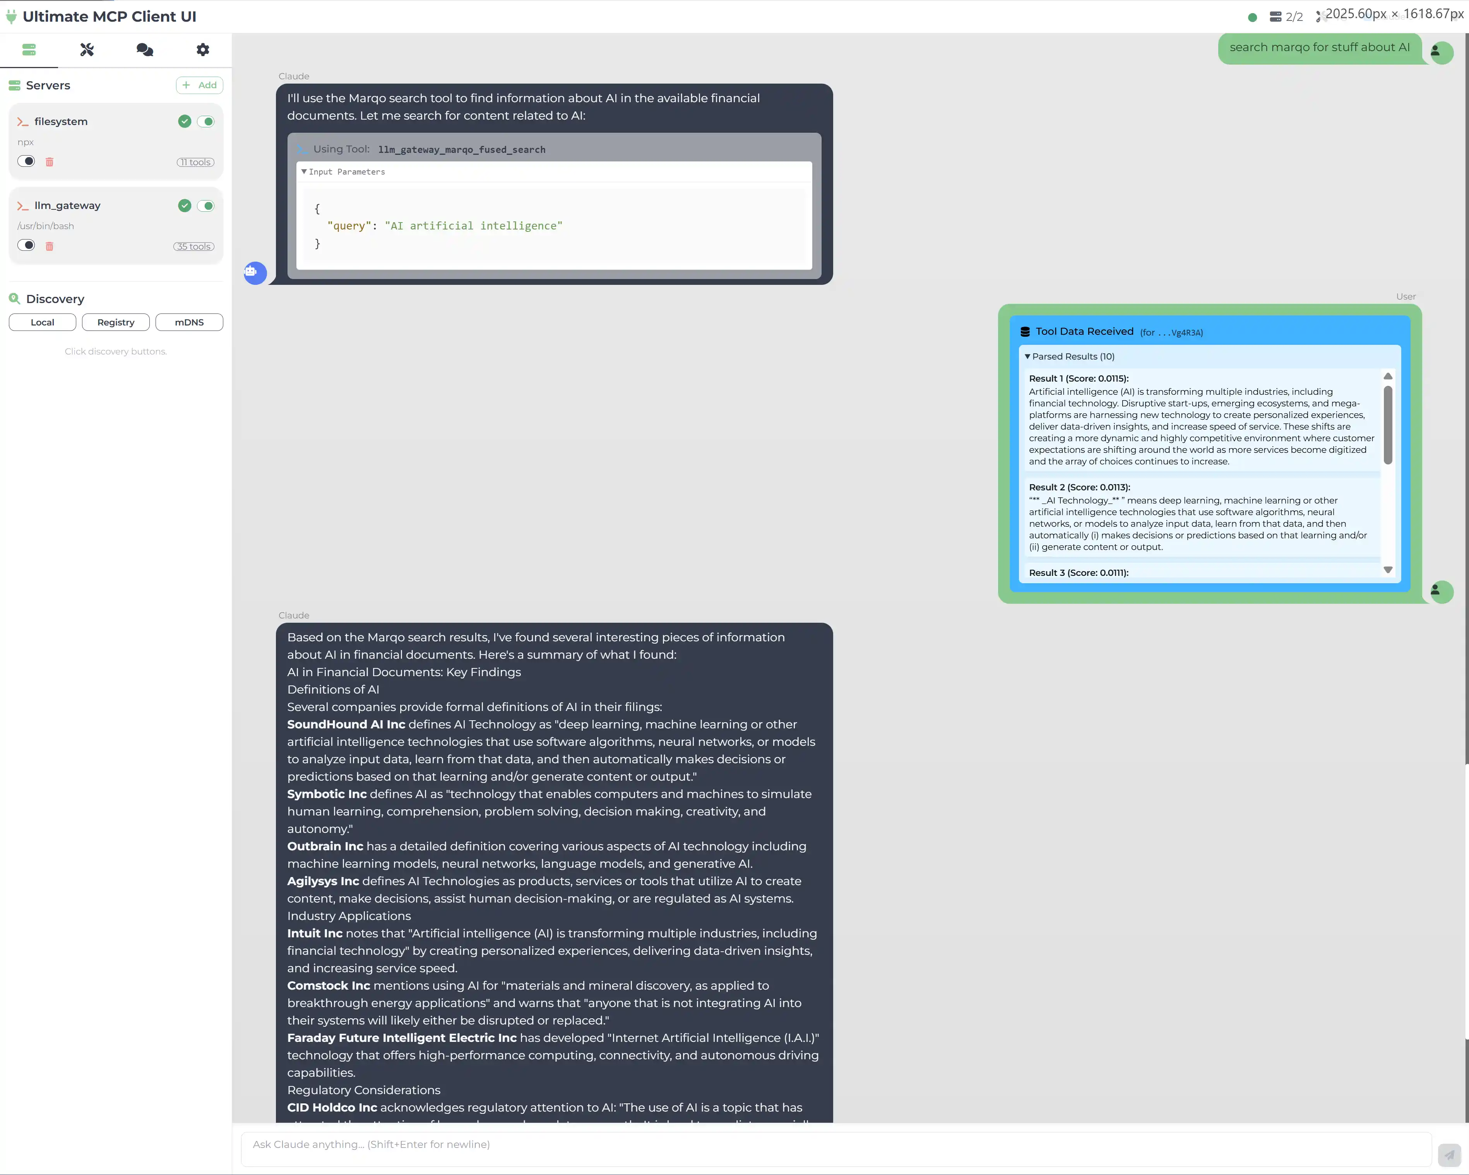Viewport: 1469px width, 1175px height.
Task: Click the Add server button
Action: (200, 85)
